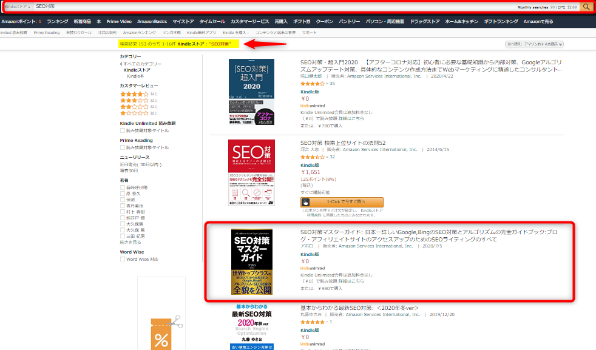596x350 pixels.
Task: Click five-star rating of 基本からわかる最新SEO対策
Action: [x=313, y=322]
